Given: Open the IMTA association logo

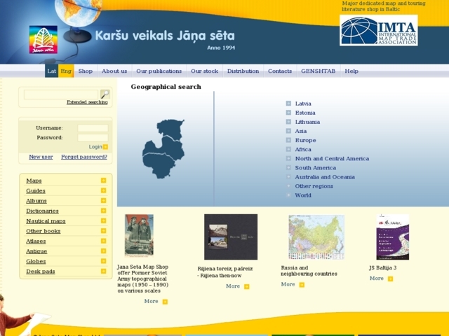Looking at the screenshot, I should [379, 30].
